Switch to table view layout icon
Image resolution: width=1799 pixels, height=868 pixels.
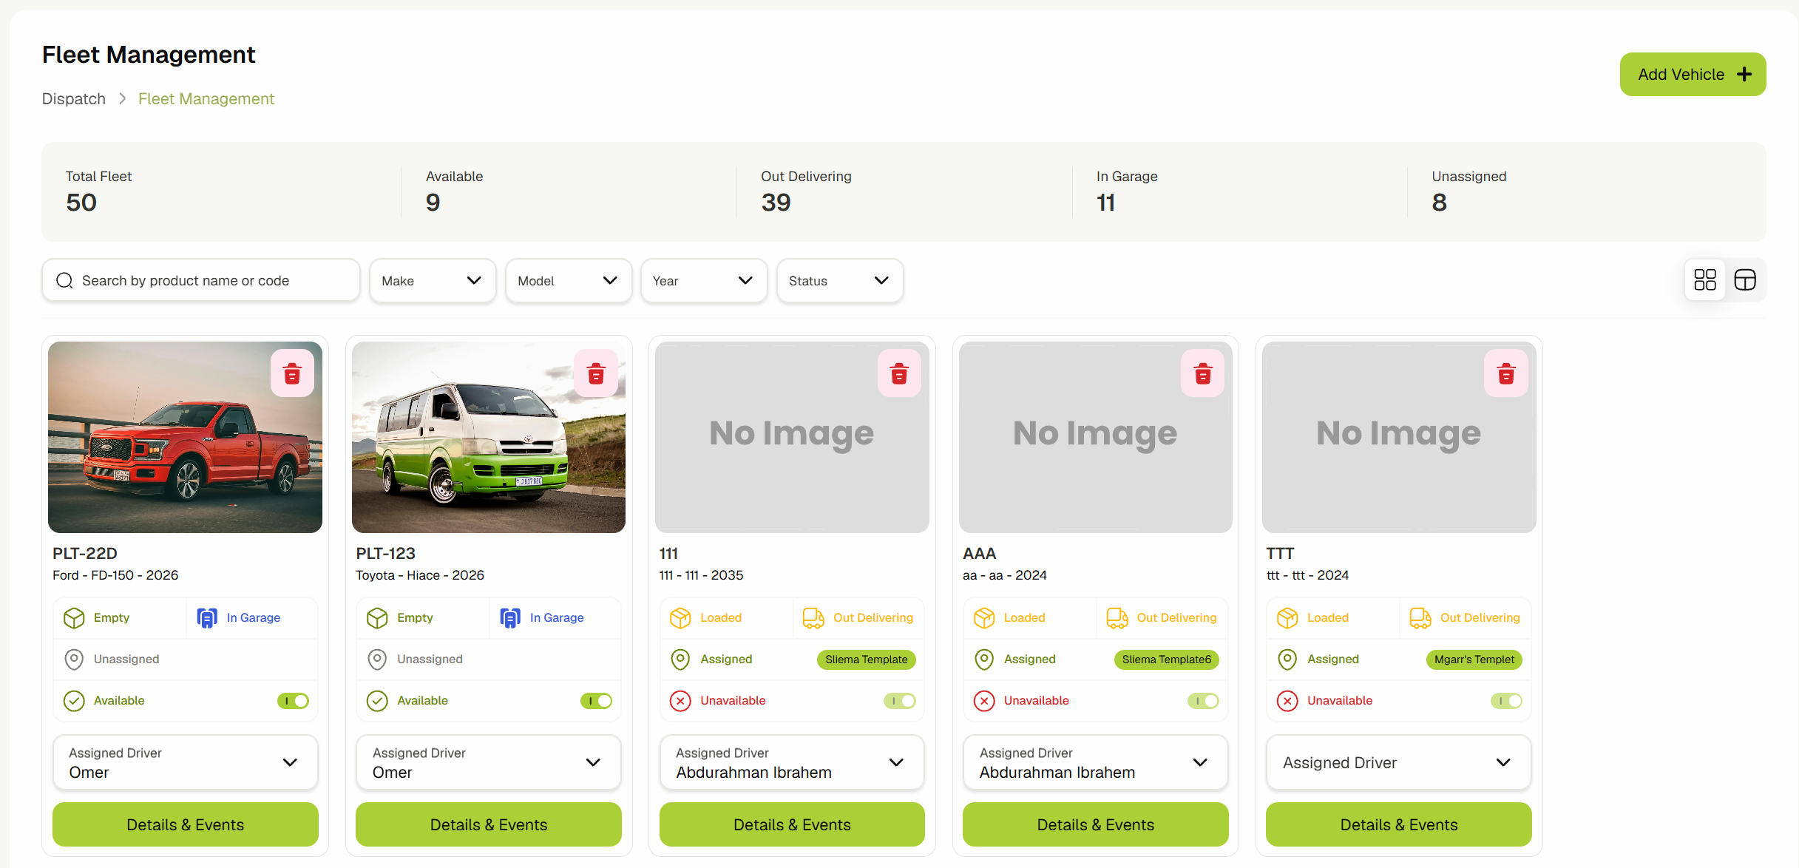(x=1745, y=279)
